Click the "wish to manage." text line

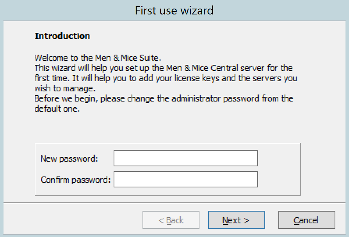point(64,88)
